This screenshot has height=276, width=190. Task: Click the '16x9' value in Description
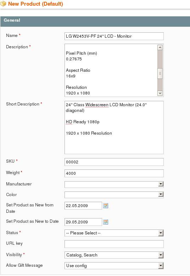pyautogui.click(x=71, y=76)
